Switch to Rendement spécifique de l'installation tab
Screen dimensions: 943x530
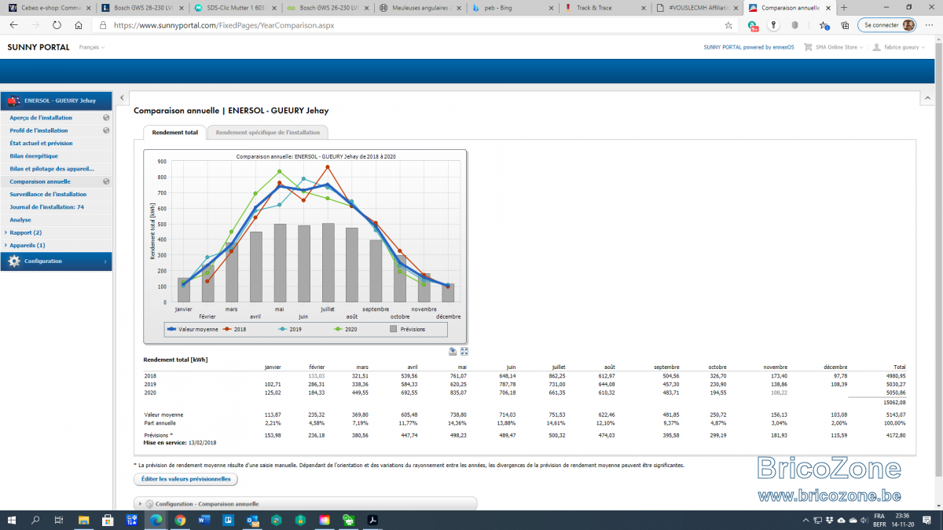[x=268, y=133]
